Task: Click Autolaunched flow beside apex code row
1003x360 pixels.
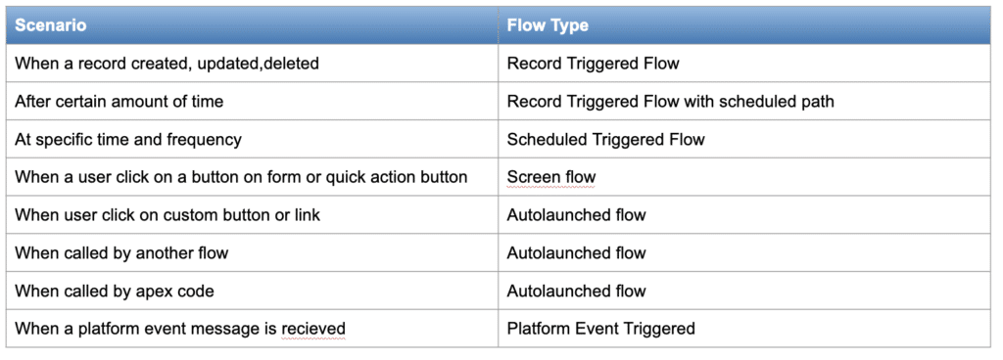Action: coord(744,291)
